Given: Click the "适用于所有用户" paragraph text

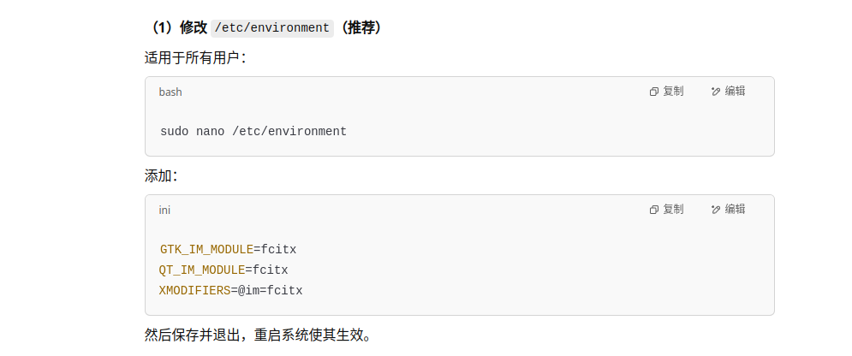Looking at the screenshot, I should (191, 58).
